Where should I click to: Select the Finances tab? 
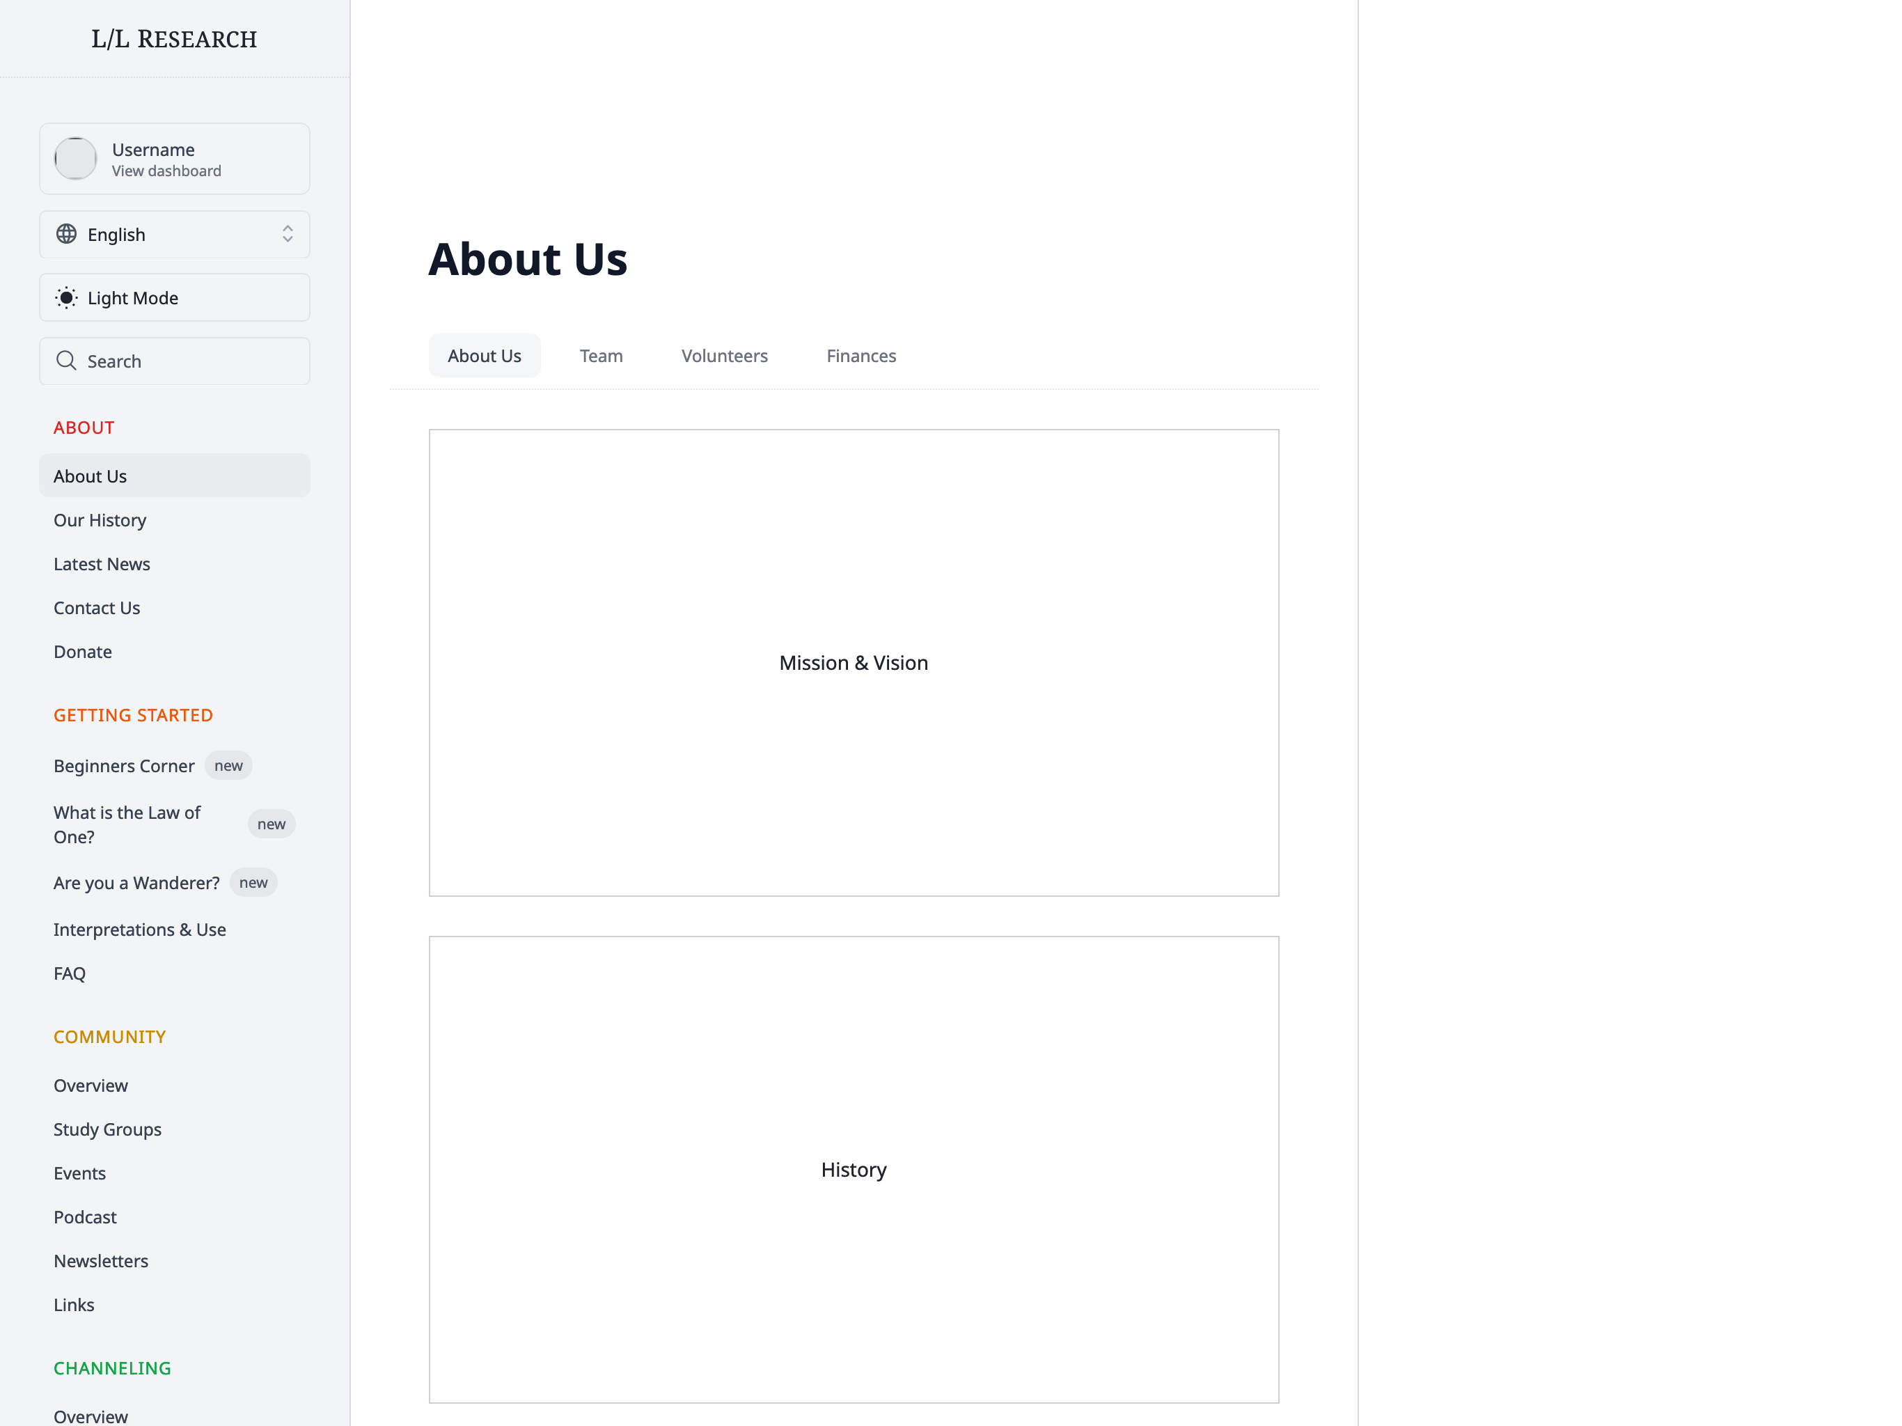click(860, 355)
